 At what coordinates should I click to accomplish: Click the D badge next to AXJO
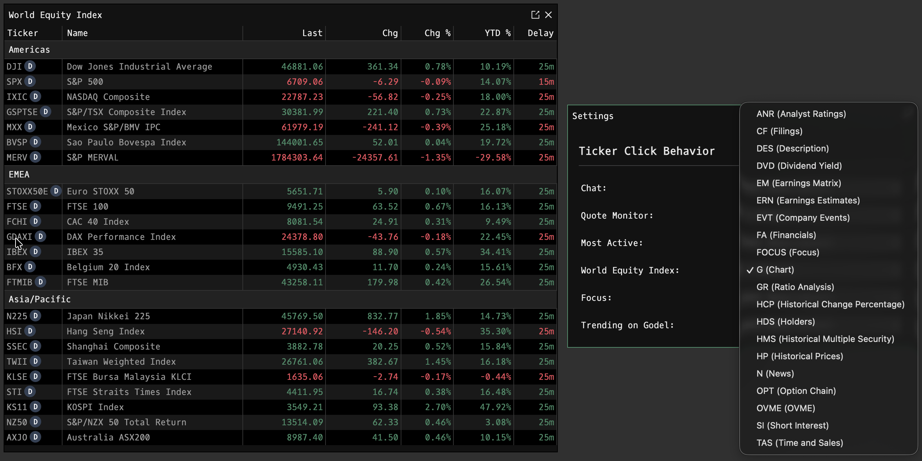(x=35, y=437)
